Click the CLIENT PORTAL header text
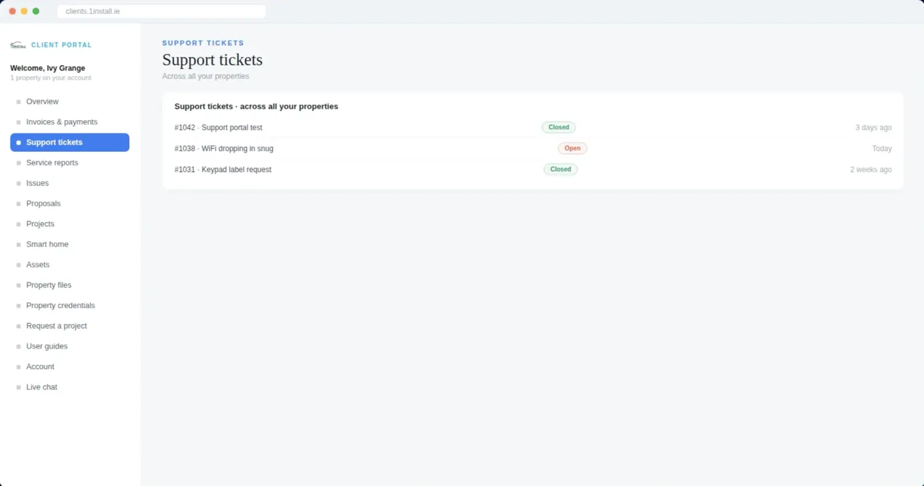Screen dimensions: 924x486 [x=61, y=45]
